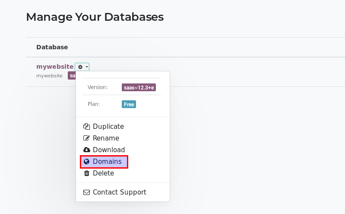Image resolution: width=345 pixels, height=214 pixels.
Task: Click the Domains globe icon
Action: [x=86, y=162]
